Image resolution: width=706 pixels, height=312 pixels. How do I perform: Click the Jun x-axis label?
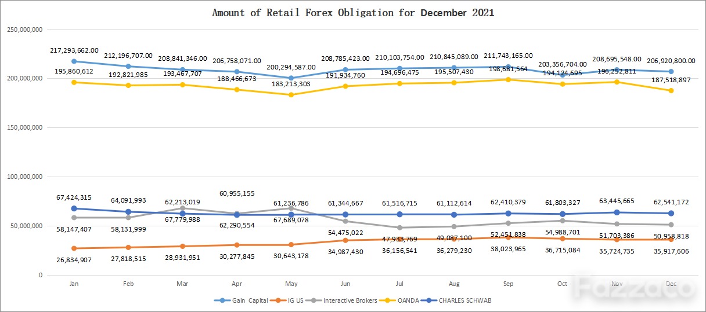tap(347, 284)
